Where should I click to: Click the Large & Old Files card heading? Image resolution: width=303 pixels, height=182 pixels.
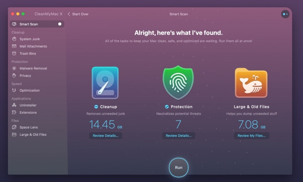click(252, 107)
